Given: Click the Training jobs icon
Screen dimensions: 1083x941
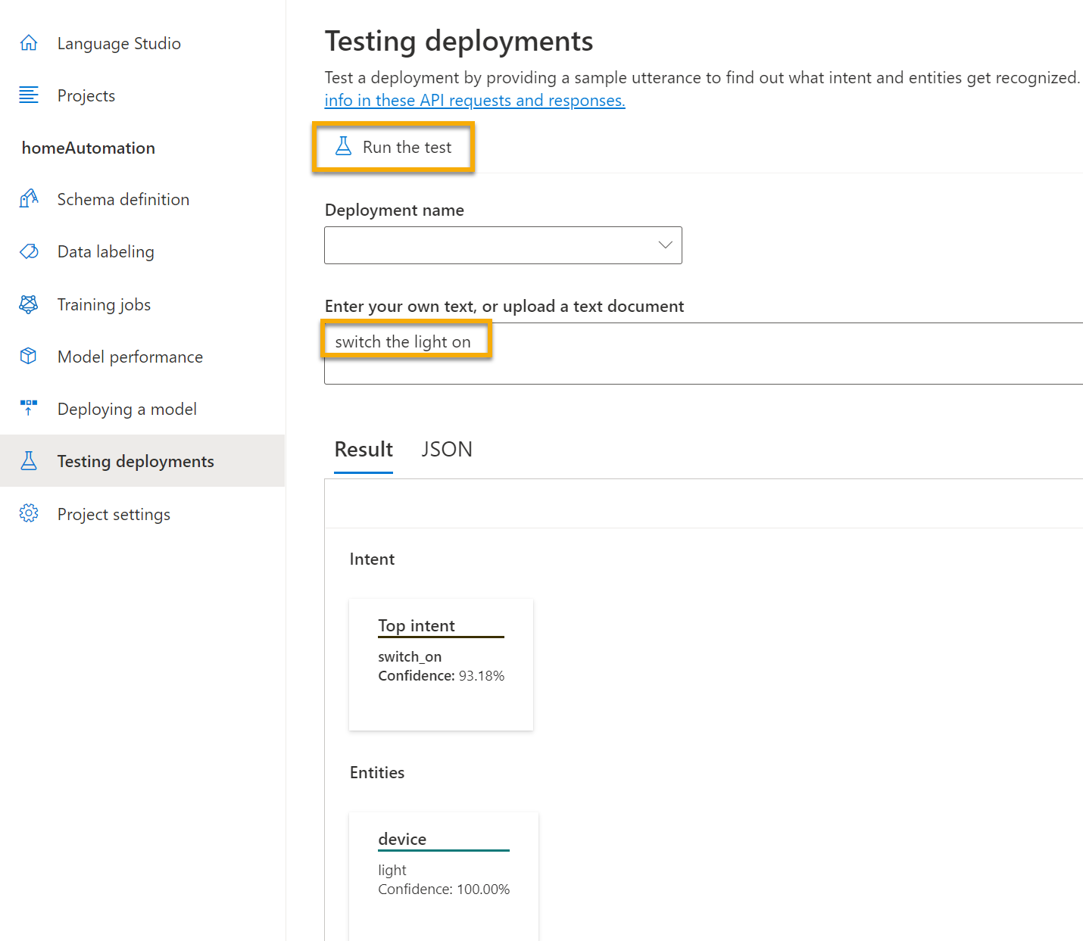Looking at the screenshot, I should 29,304.
